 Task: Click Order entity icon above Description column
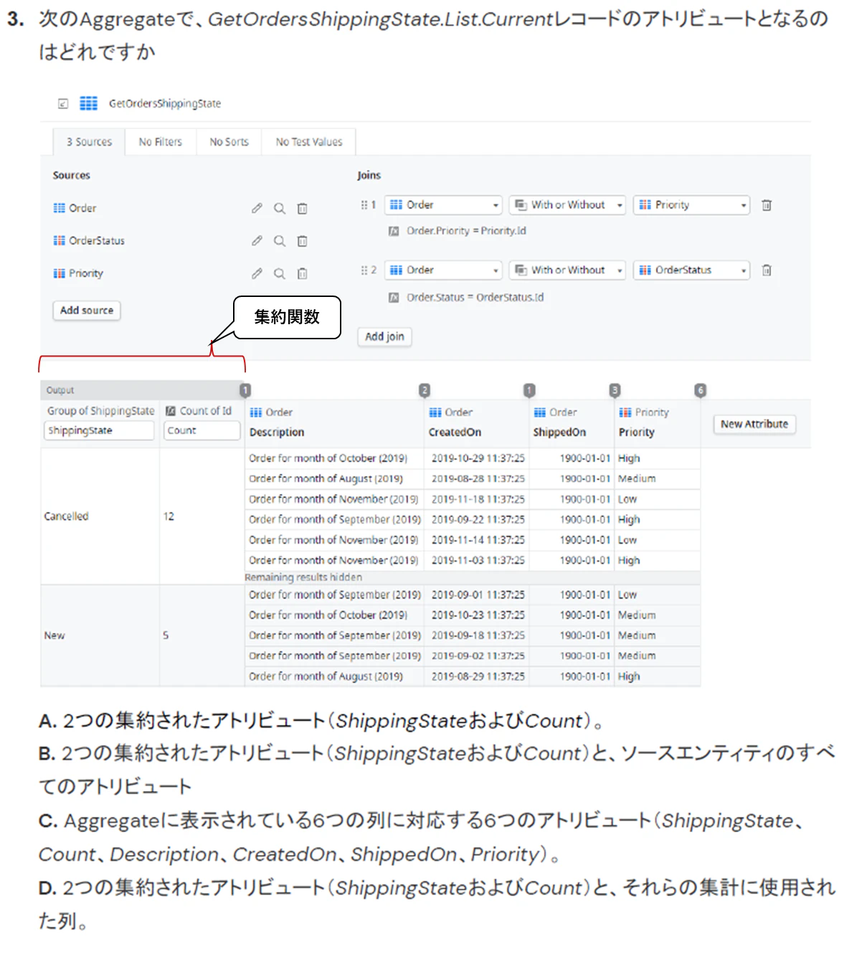[x=256, y=412]
